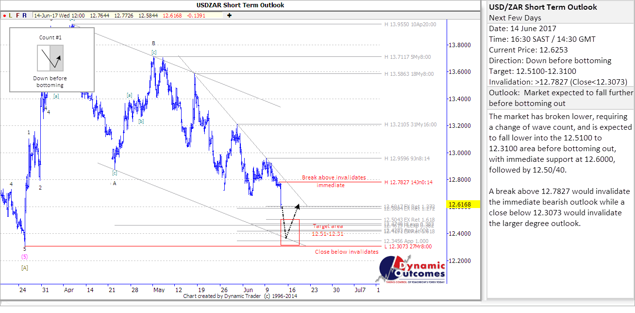
Task: Click the 'Close below invalidates' annotation
Action: (347, 252)
